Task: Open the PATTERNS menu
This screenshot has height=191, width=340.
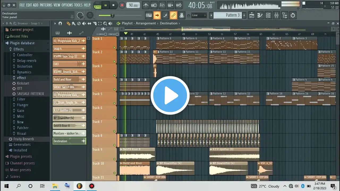Action: 46,5
